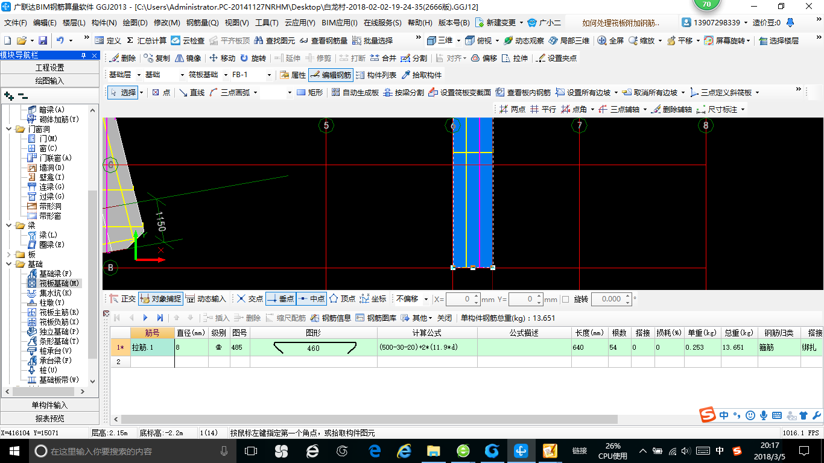The width and height of the screenshot is (824, 463).
Task: Expand the 三点画弧 arc options arrow
Action: pos(256,93)
